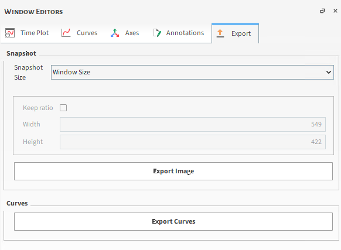Switch to the Curves tab

80,33
